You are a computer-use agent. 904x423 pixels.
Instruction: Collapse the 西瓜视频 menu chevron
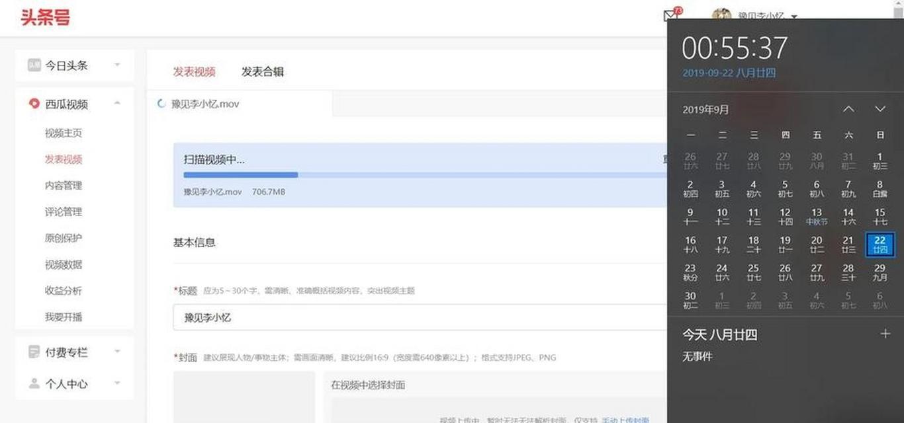[x=117, y=103]
